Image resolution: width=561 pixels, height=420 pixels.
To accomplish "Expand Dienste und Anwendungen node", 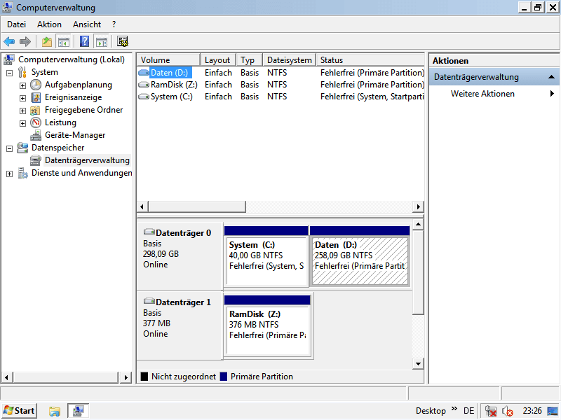I will pos(10,174).
